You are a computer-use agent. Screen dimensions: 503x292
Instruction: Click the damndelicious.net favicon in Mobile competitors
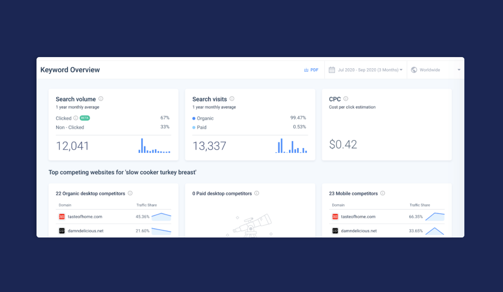coord(335,231)
